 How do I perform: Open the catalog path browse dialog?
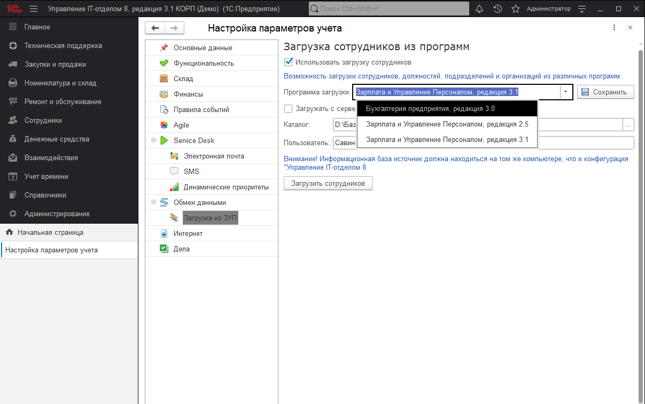coord(628,124)
